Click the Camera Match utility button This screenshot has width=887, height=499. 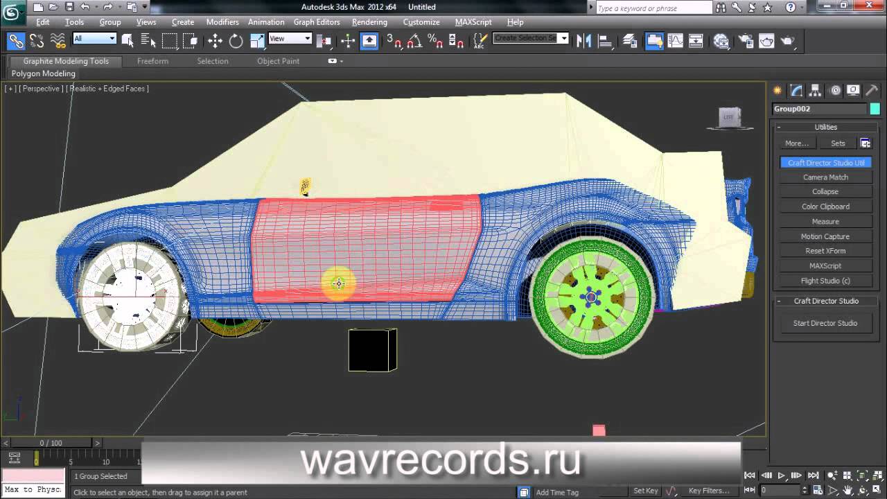click(825, 177)
